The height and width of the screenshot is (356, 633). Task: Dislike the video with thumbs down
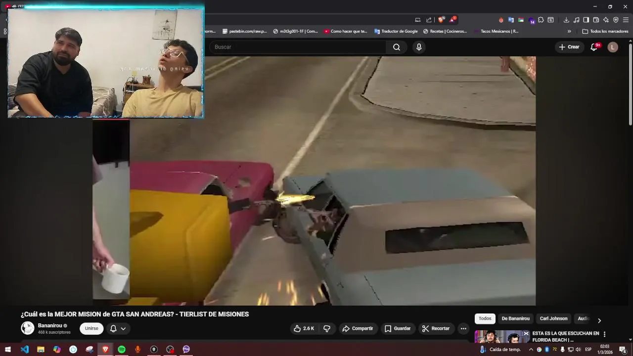pyautogui.click(x=327, y=328)
